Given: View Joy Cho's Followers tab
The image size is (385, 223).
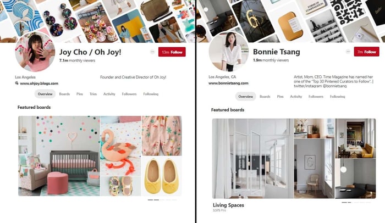Looking at the screenshot, I should tap(129, 94).
